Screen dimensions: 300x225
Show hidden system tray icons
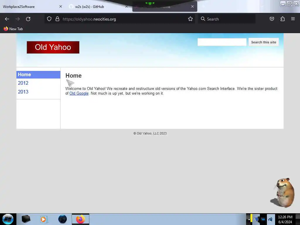[x=249, y=219]
